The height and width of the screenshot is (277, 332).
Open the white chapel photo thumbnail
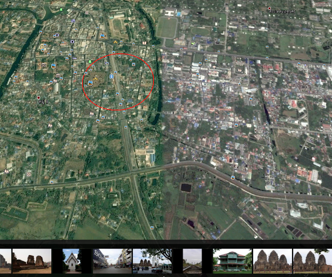tap(72, 261)
